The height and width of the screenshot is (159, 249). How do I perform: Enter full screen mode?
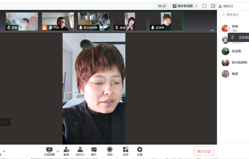click(204, 6)
